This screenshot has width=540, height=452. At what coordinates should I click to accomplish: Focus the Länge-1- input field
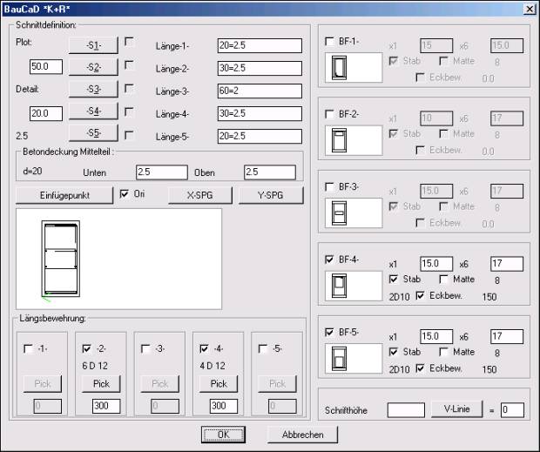pyautogui.click(x=260, y=45)
